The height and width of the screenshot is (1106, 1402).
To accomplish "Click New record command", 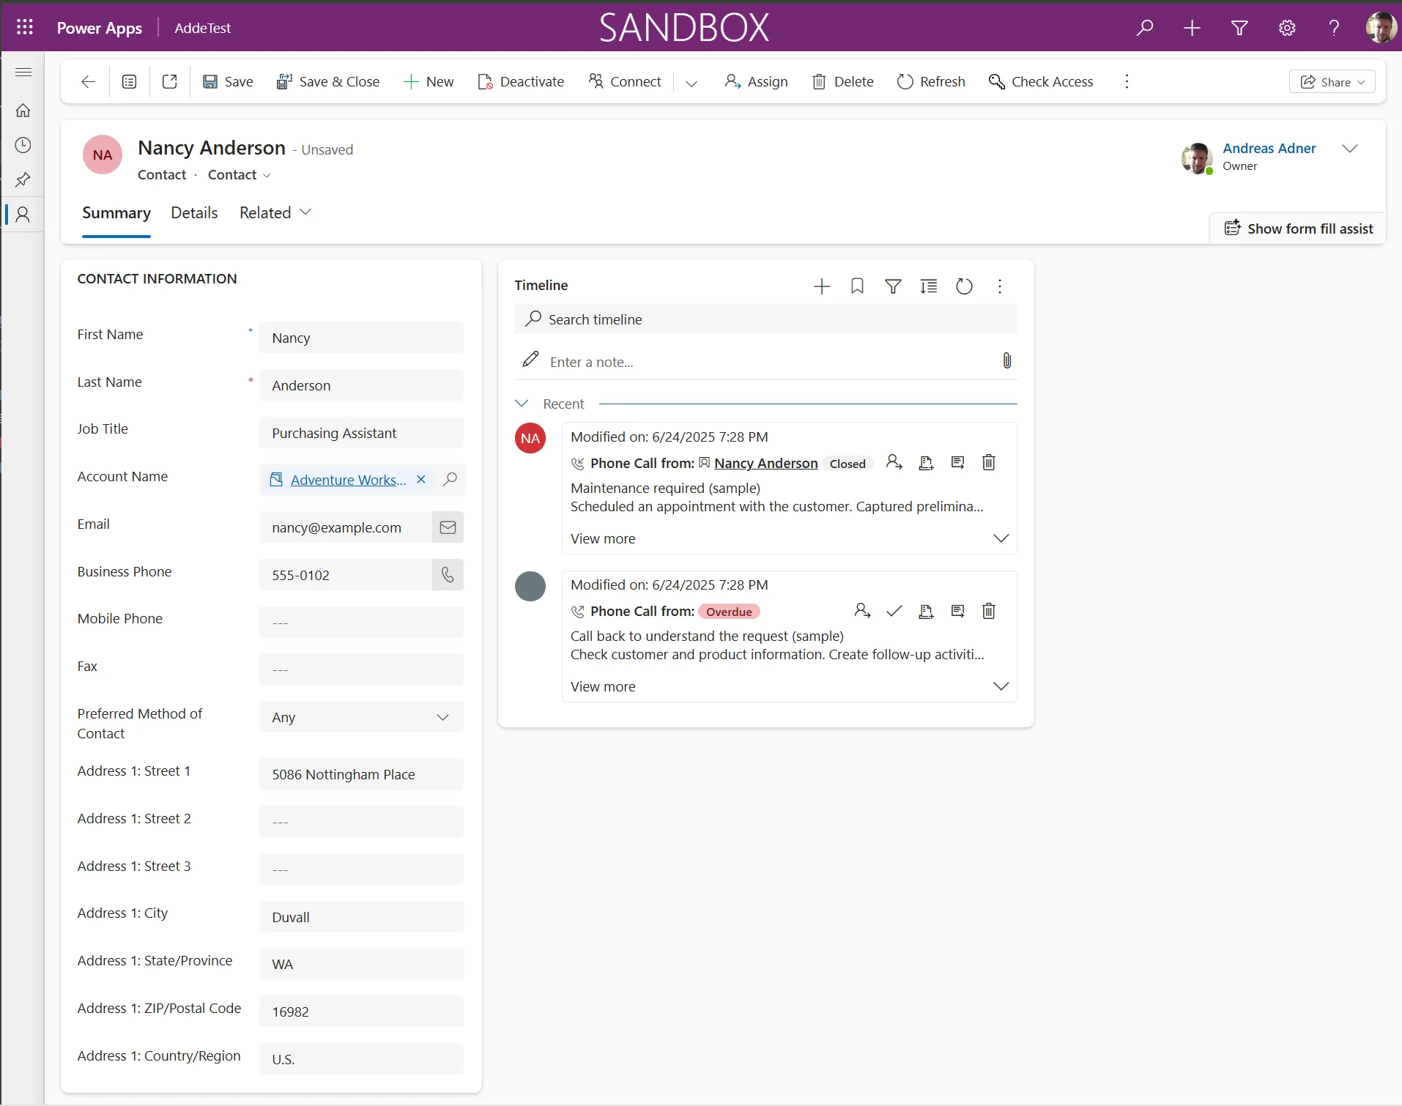I will click(429, 81).
